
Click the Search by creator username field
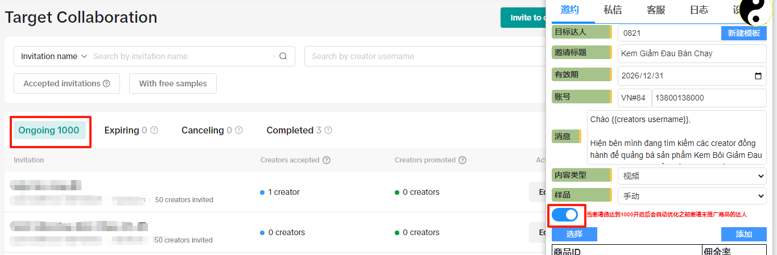coord(421,56)
